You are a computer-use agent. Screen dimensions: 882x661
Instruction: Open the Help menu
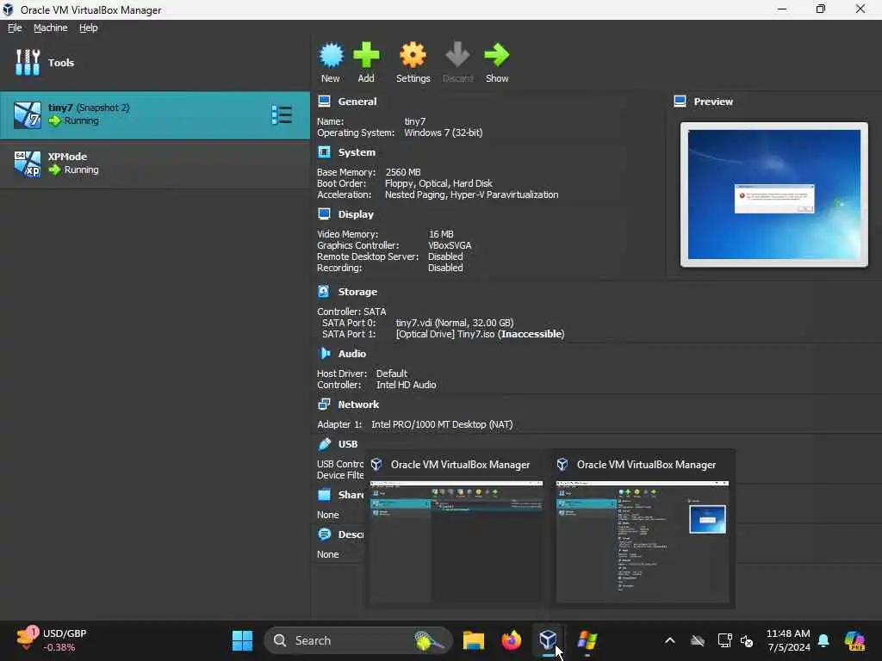point(89,28)
